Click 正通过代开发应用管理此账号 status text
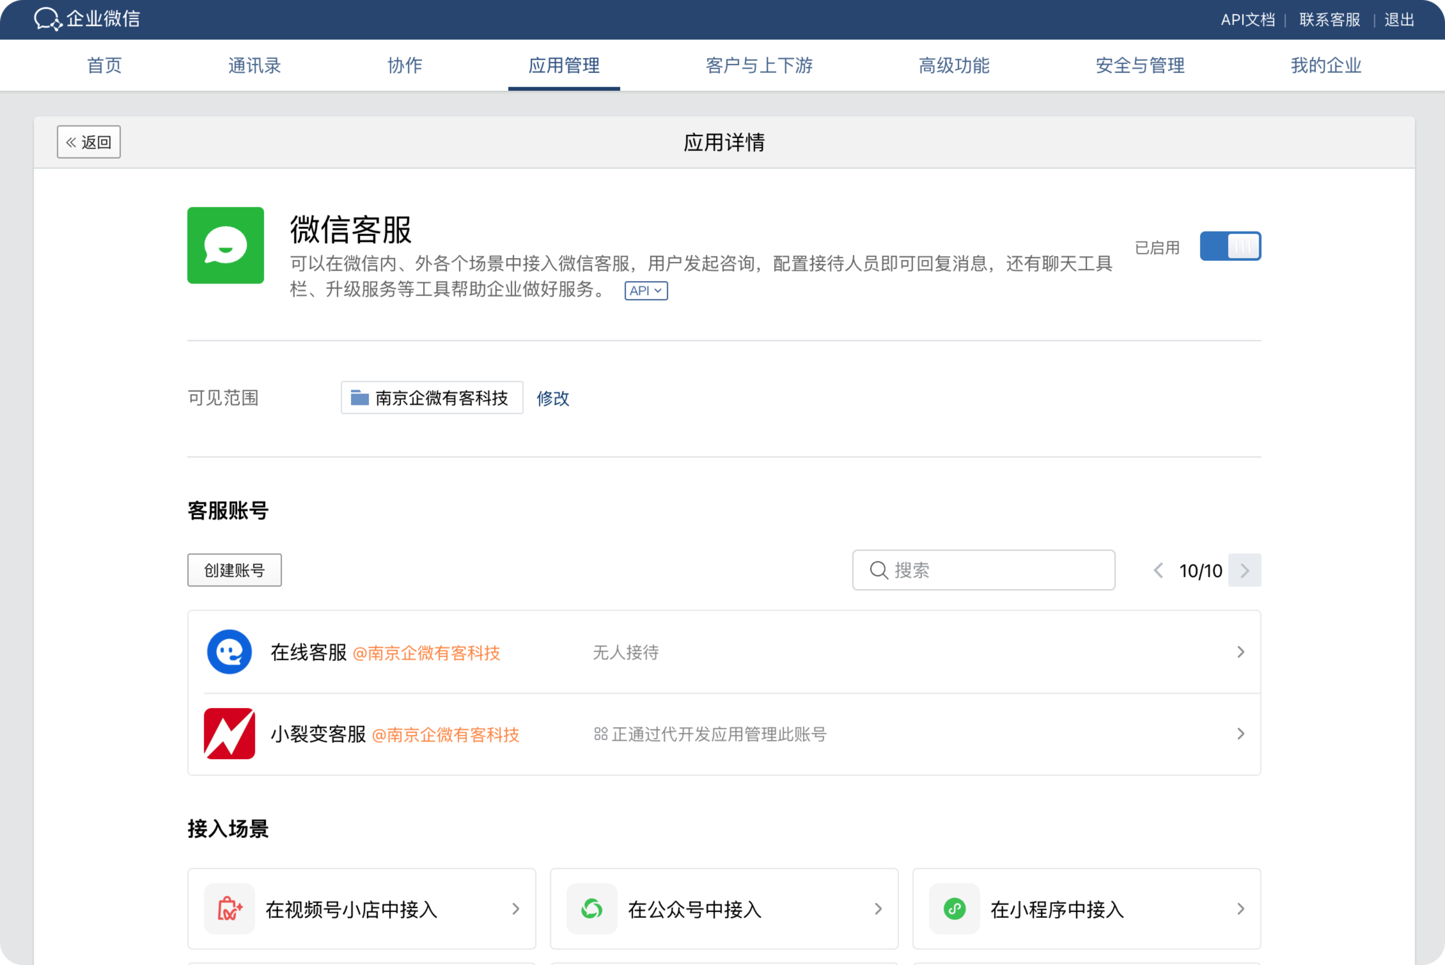The height and width of the screenshot is (965, 1445). click(x=719, y=734)
